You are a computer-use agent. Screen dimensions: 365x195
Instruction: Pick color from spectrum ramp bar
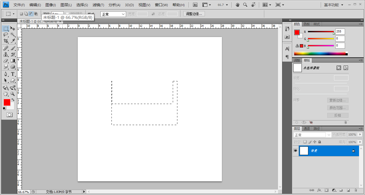(x=321, y=53)
